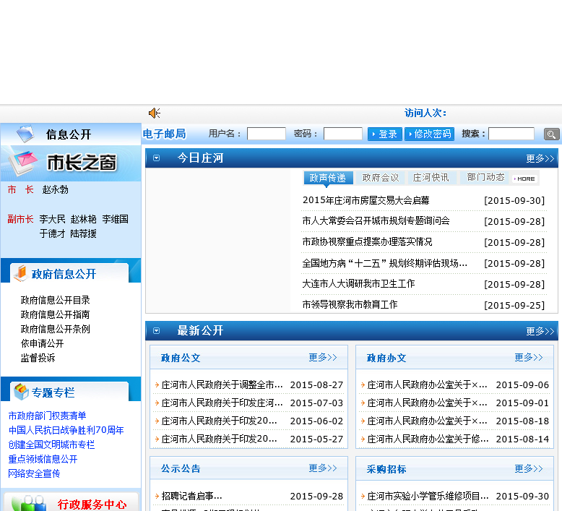The width and height of the screenshot is (562, 511).
Task: Open 监督投诉 link
Action: tap(38, 358)
